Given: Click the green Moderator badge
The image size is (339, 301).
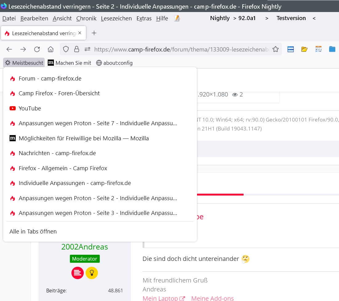Looking at the screenshot, I should click(85, 259).
